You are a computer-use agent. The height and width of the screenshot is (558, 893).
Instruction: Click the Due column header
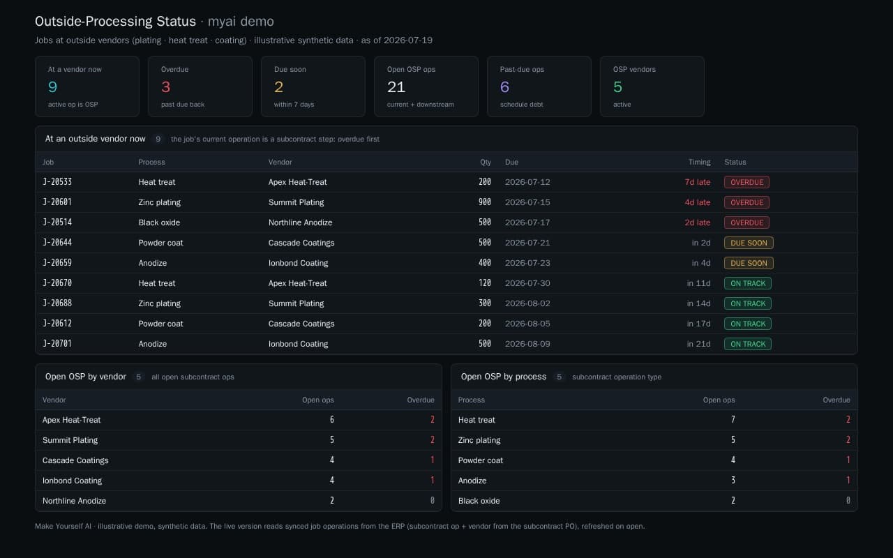tap(511, 162)
